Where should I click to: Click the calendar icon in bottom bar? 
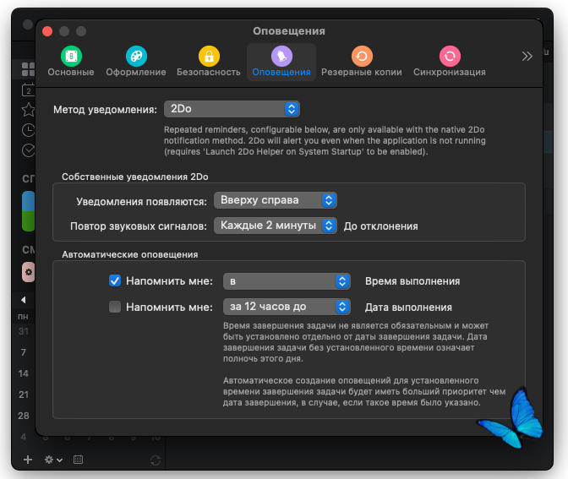click(x=79, y=460)
